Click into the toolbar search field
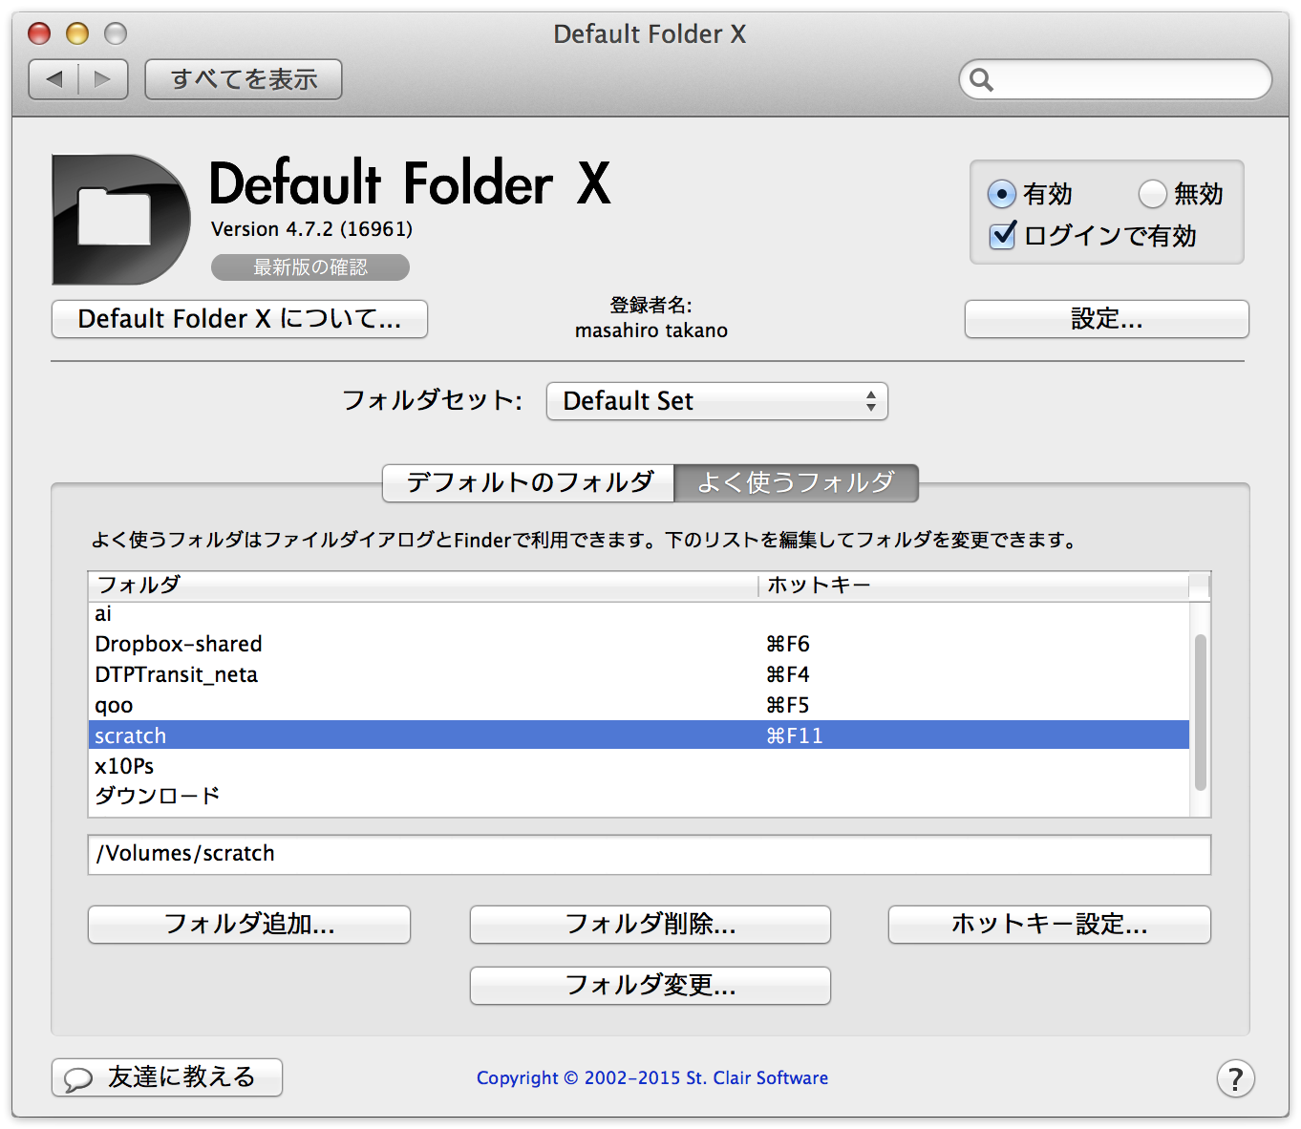1301x1129 pixels. point(1116,79)
